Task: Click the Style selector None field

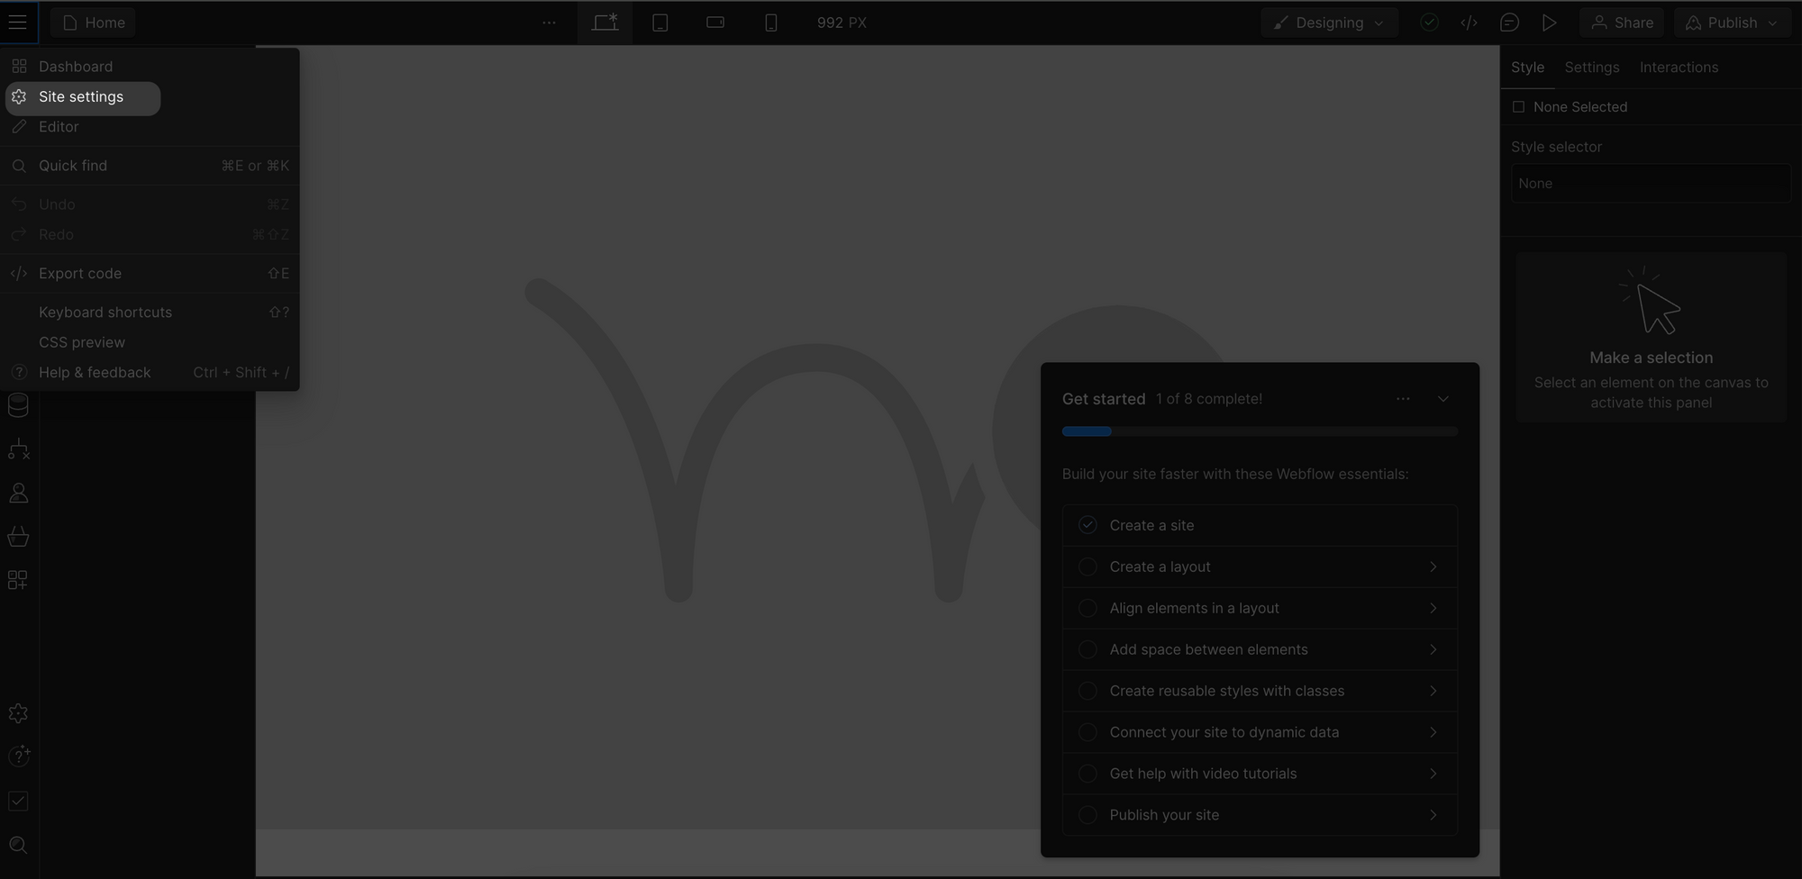Action: coord(1651,184)
